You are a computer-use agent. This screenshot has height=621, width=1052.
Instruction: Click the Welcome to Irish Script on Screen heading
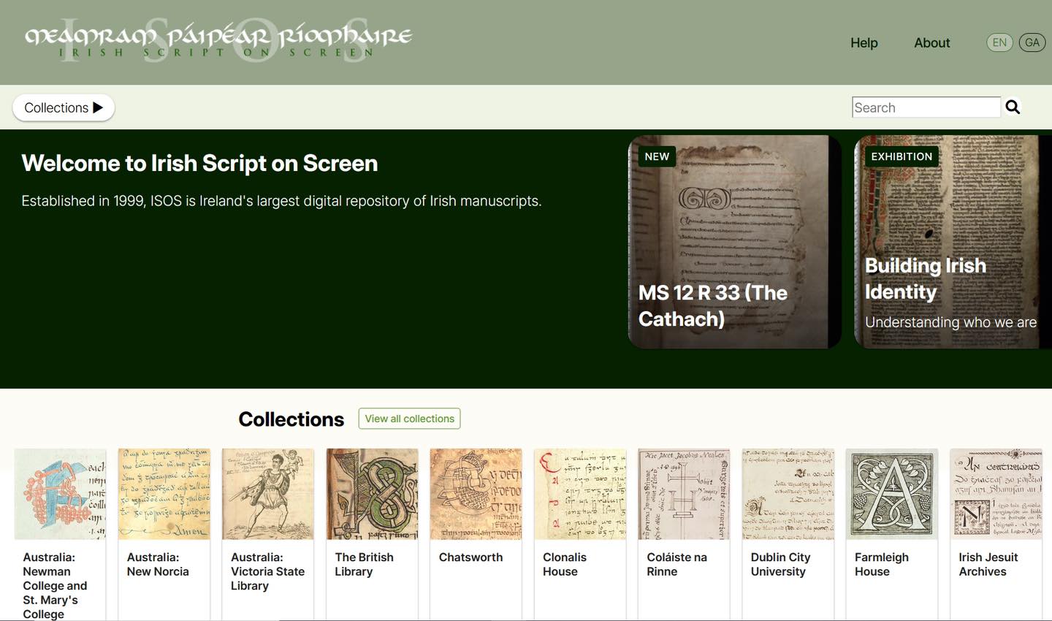(199, 163)
